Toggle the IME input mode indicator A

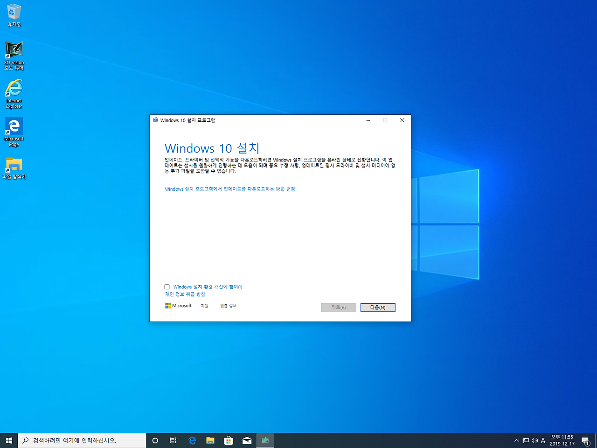pos(543,441)
